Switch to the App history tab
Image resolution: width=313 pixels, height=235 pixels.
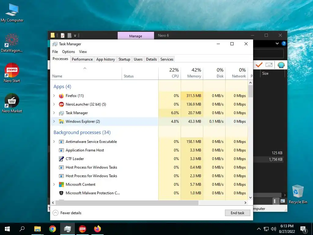tap(105, 59)
